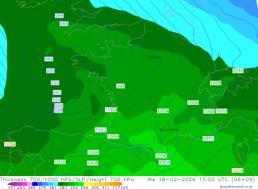Click the 305 legend value
The width and height of the screenshot is (258, 189).
pos(95,188)
